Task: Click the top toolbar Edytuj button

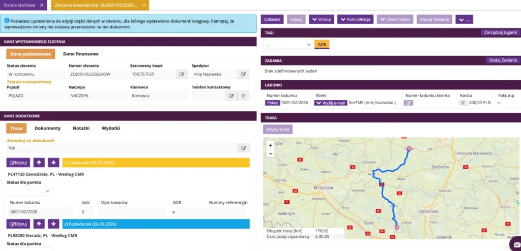Action: (296, 19)
